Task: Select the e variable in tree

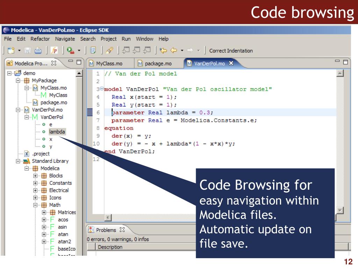Action: (51, 124)
